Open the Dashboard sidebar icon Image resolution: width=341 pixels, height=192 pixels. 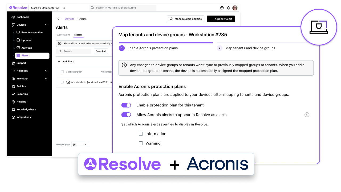(x=13, y=17)
